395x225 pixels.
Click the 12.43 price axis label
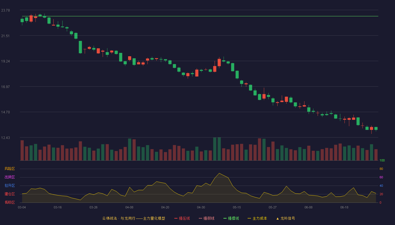pos(5,138)
